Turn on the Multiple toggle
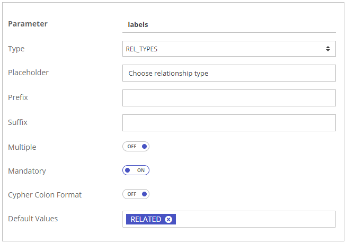The image size is (346, 243). [136, 147]
